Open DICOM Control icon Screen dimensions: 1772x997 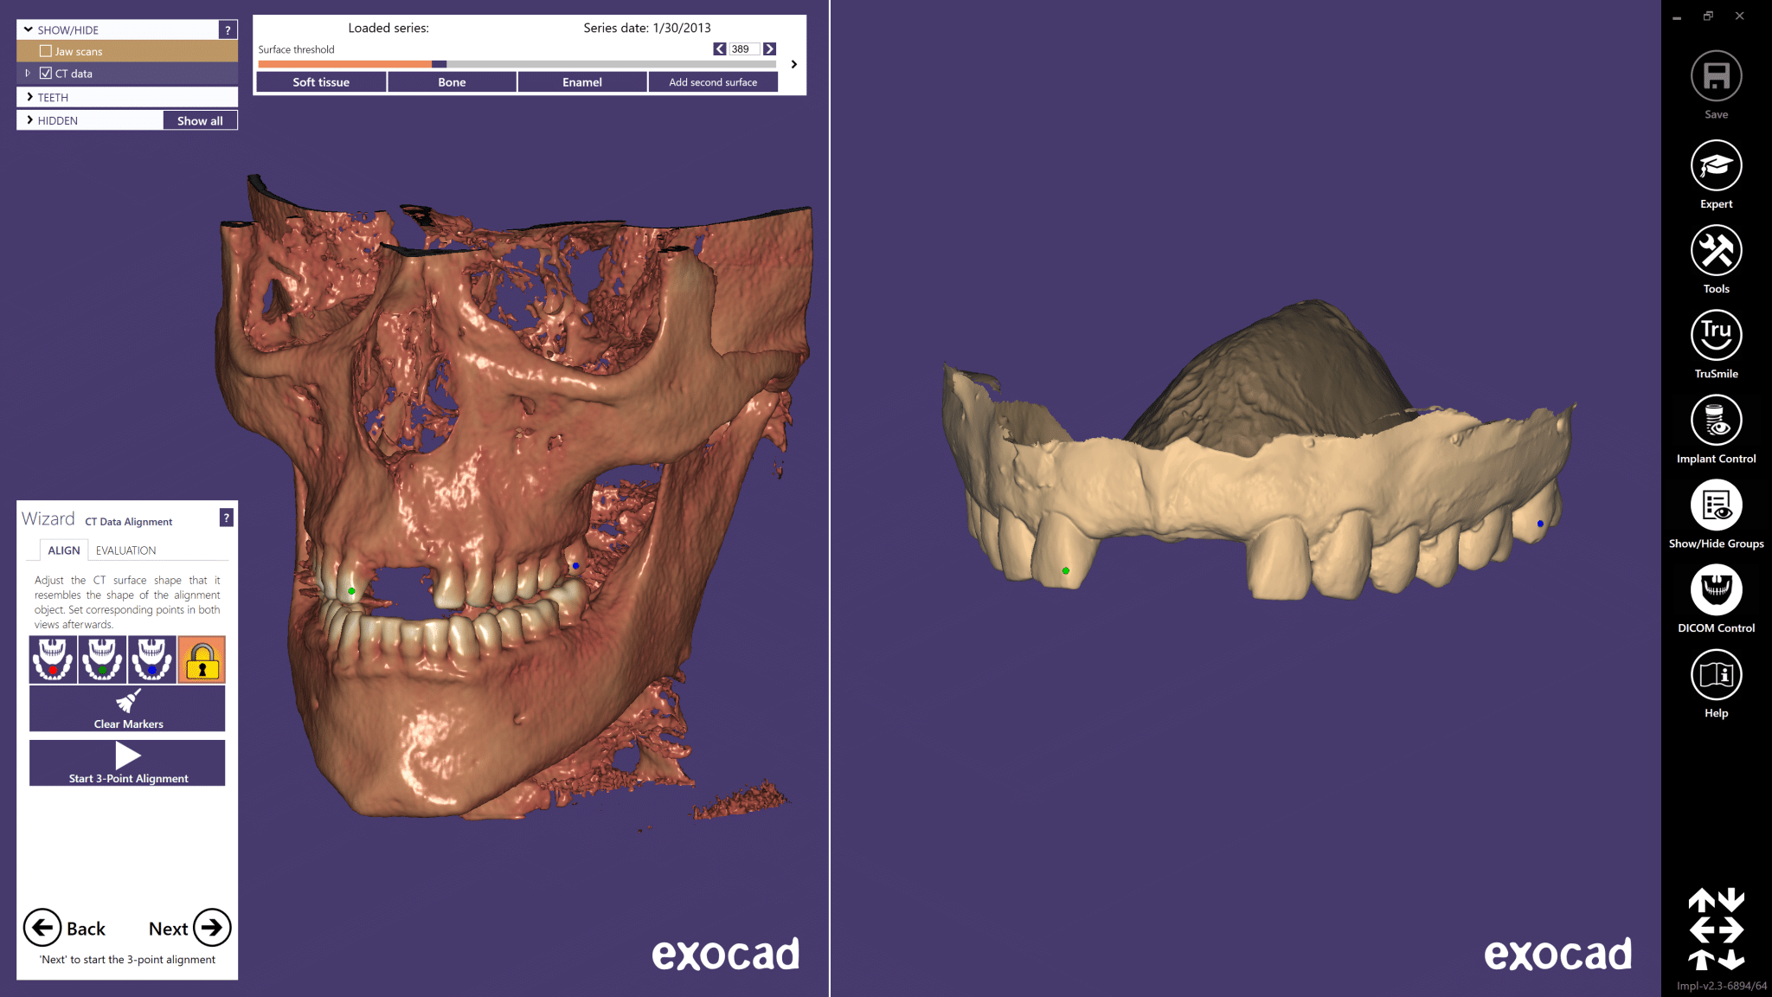point(1716,589)
